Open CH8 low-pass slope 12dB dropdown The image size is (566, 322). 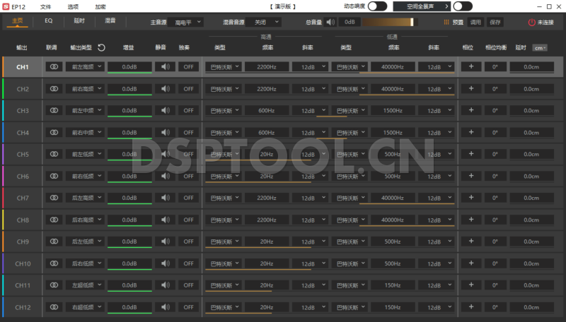(x=436, y=220)
